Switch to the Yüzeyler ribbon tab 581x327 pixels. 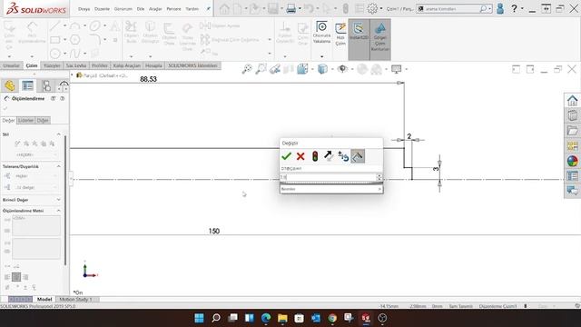[x=52, y=65]
